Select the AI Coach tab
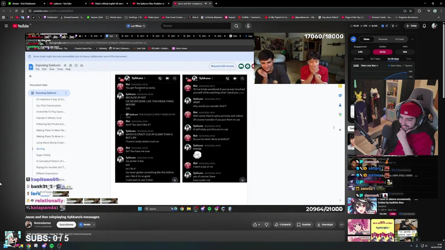Image resolution: width=445 pixels, height=250 pixels. tap(399, 39)
